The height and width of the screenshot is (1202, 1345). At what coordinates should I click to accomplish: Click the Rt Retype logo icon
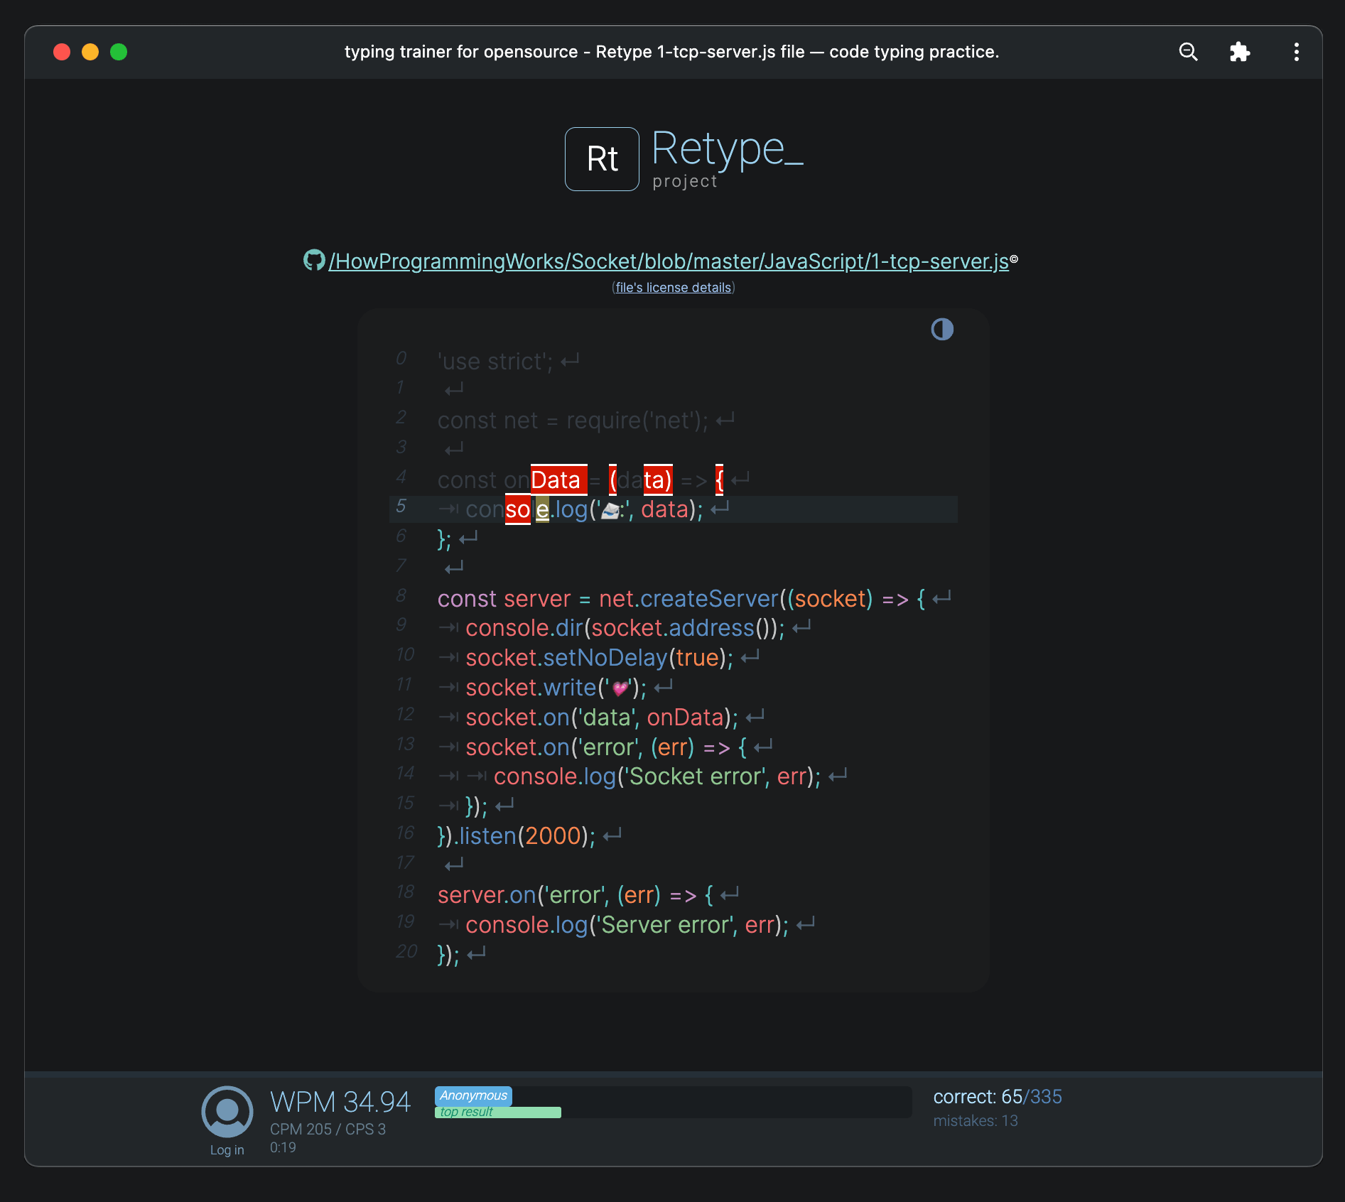(x=601, y=159)
